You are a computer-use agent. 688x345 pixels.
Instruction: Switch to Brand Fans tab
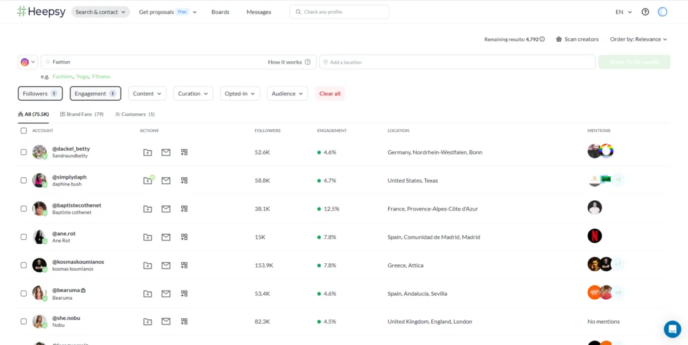82,114
